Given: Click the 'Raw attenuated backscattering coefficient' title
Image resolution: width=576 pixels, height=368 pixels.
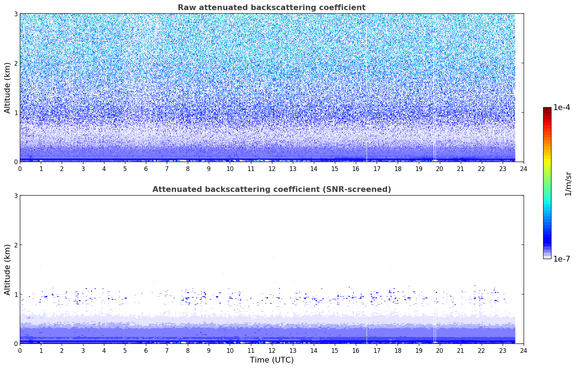Looking at the screenshot, I should pyautogui.click(x=271, y=8).
